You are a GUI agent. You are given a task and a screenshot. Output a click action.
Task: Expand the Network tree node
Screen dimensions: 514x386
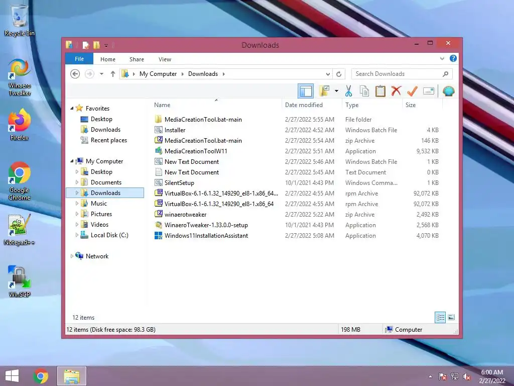(x=72, y=256)
